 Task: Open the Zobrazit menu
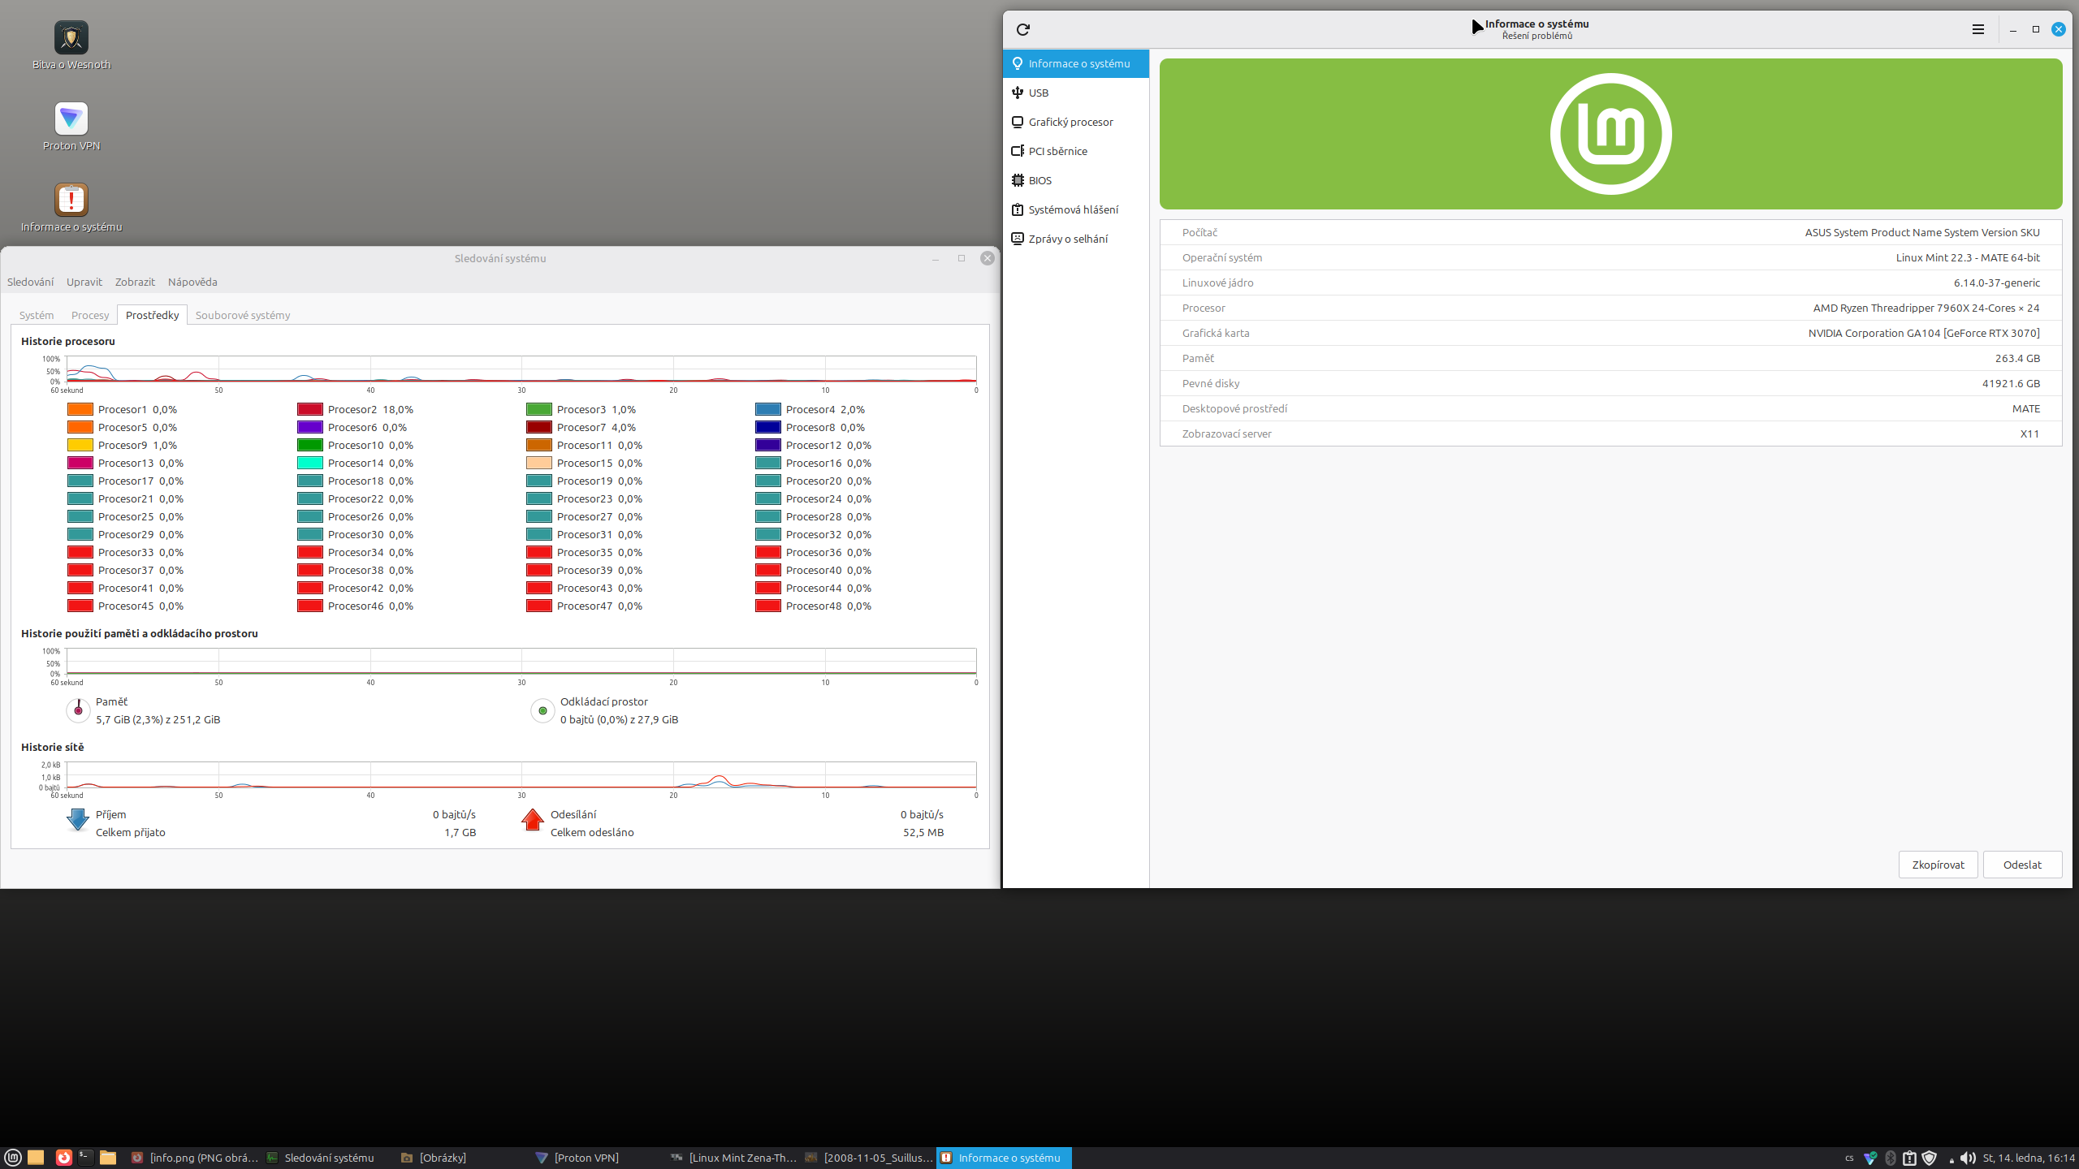tap(135, 282)
